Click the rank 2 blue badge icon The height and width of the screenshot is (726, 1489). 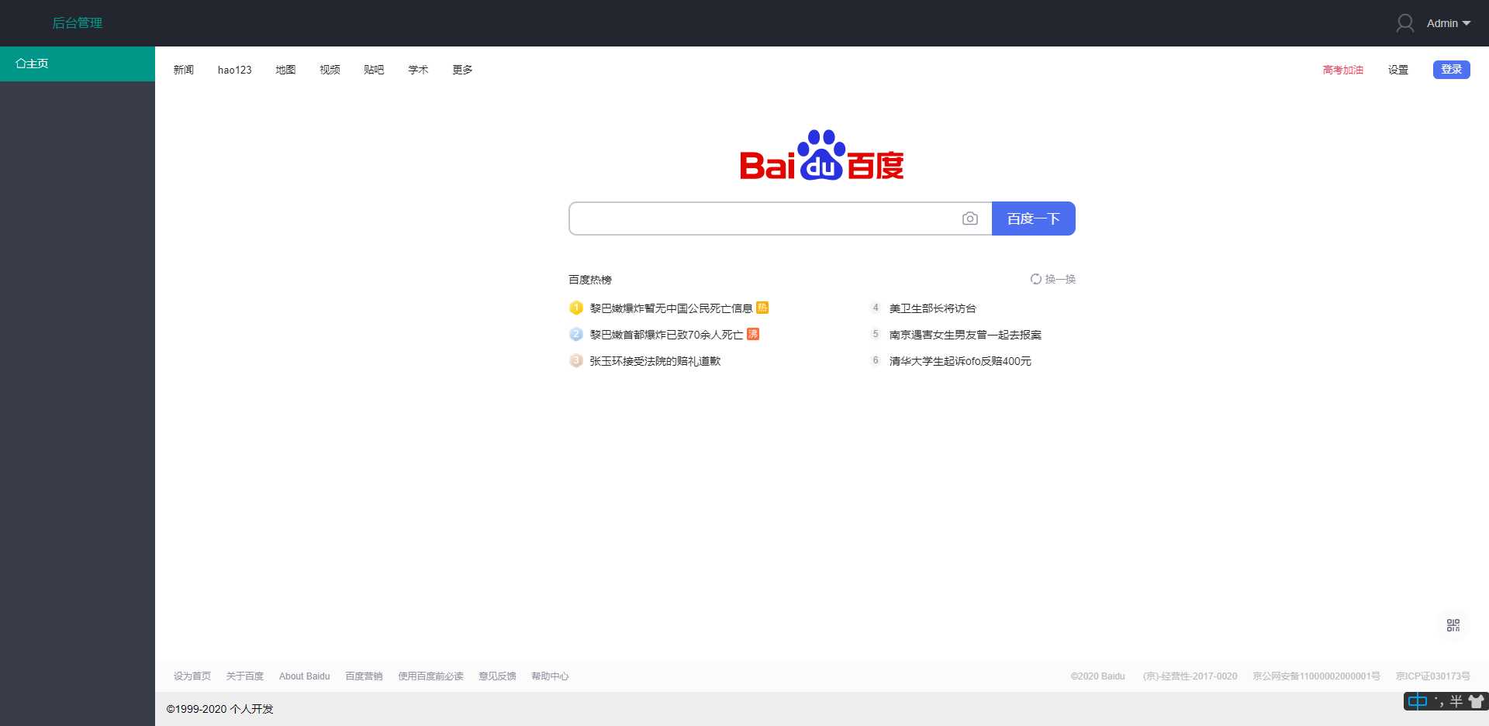click(576, 335)
